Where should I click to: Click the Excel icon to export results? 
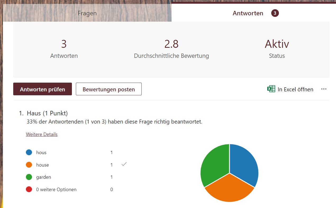(x=271, y=89)
